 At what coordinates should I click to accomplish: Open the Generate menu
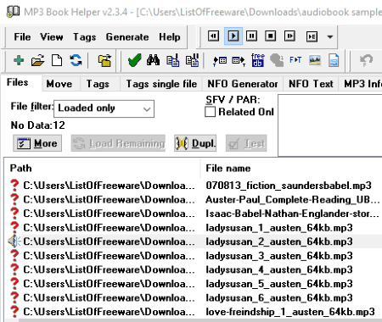(x=127, y=37)
